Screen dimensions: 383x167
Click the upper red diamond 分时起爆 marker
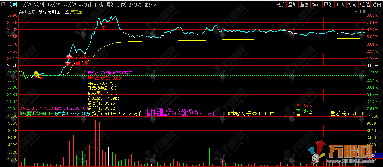pos(69,57)
